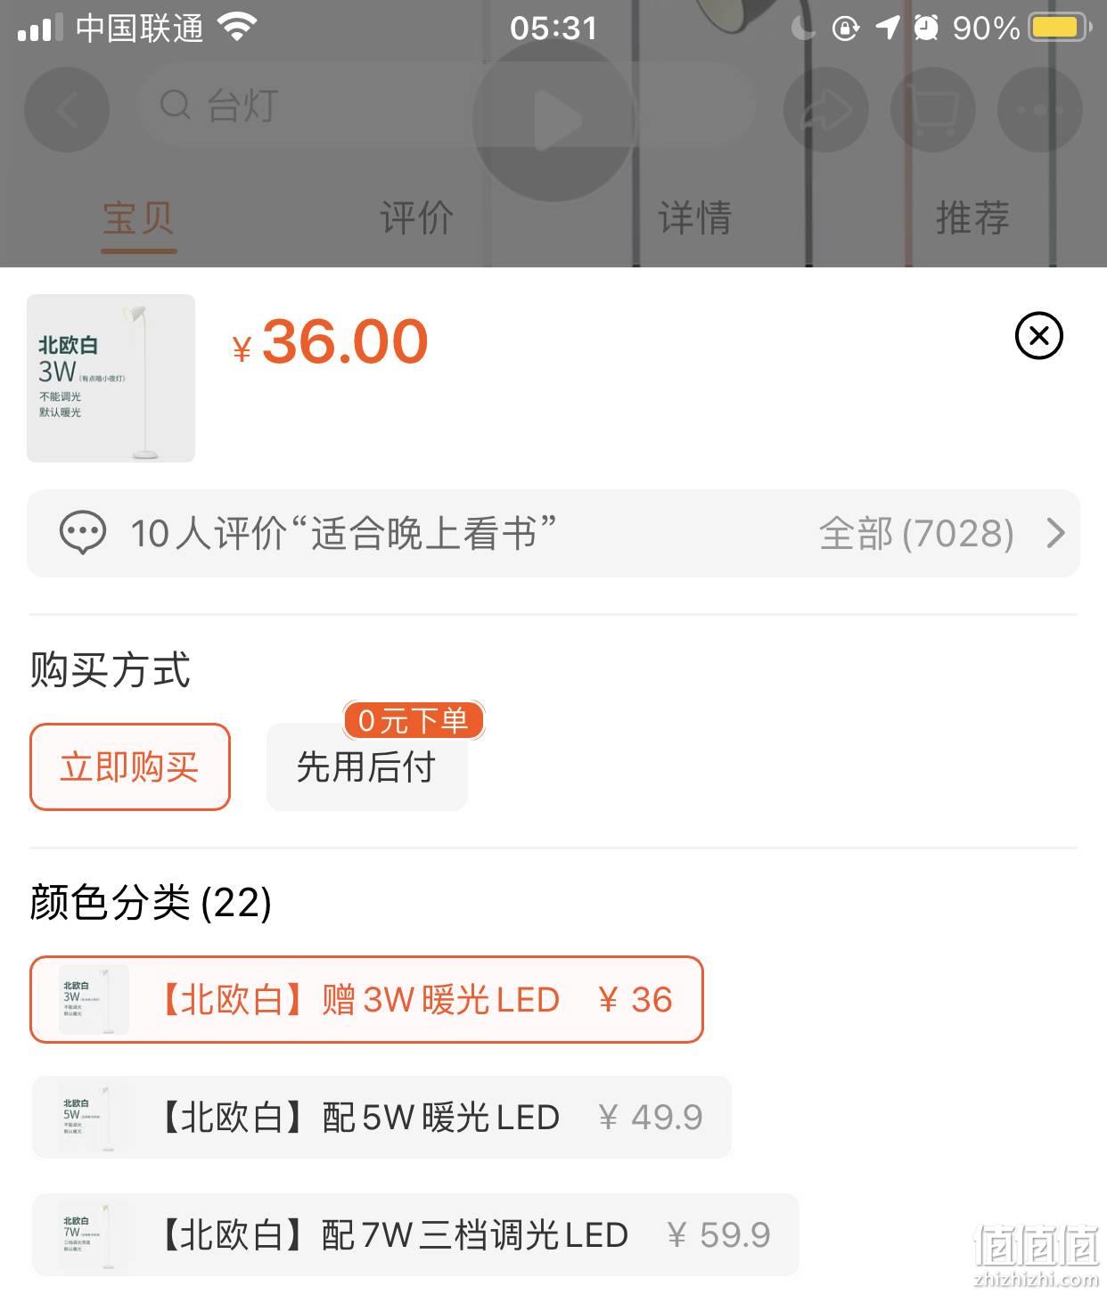Open the shopping cart icon
This screenshot has height=1295, width=1107.
pos(933,110)
